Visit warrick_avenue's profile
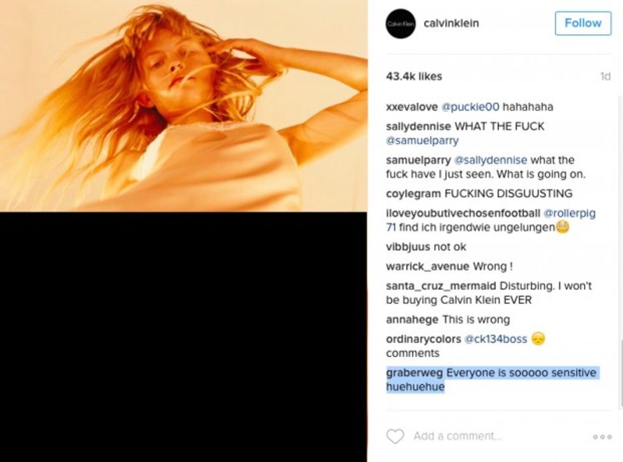This screenshot has height=462, width=623. (x=427, y=266)
